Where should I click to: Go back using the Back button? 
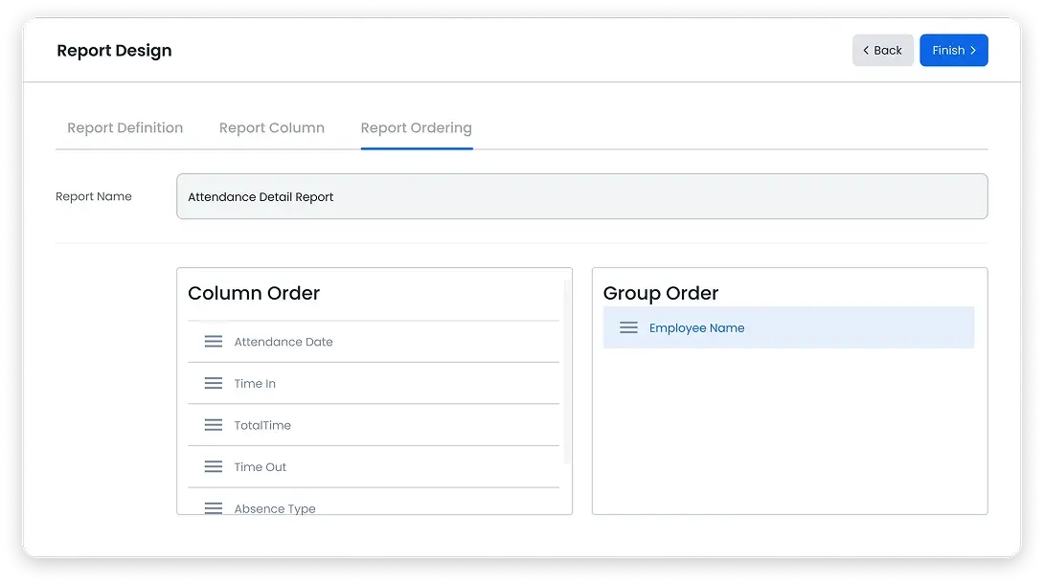(883, 51)
